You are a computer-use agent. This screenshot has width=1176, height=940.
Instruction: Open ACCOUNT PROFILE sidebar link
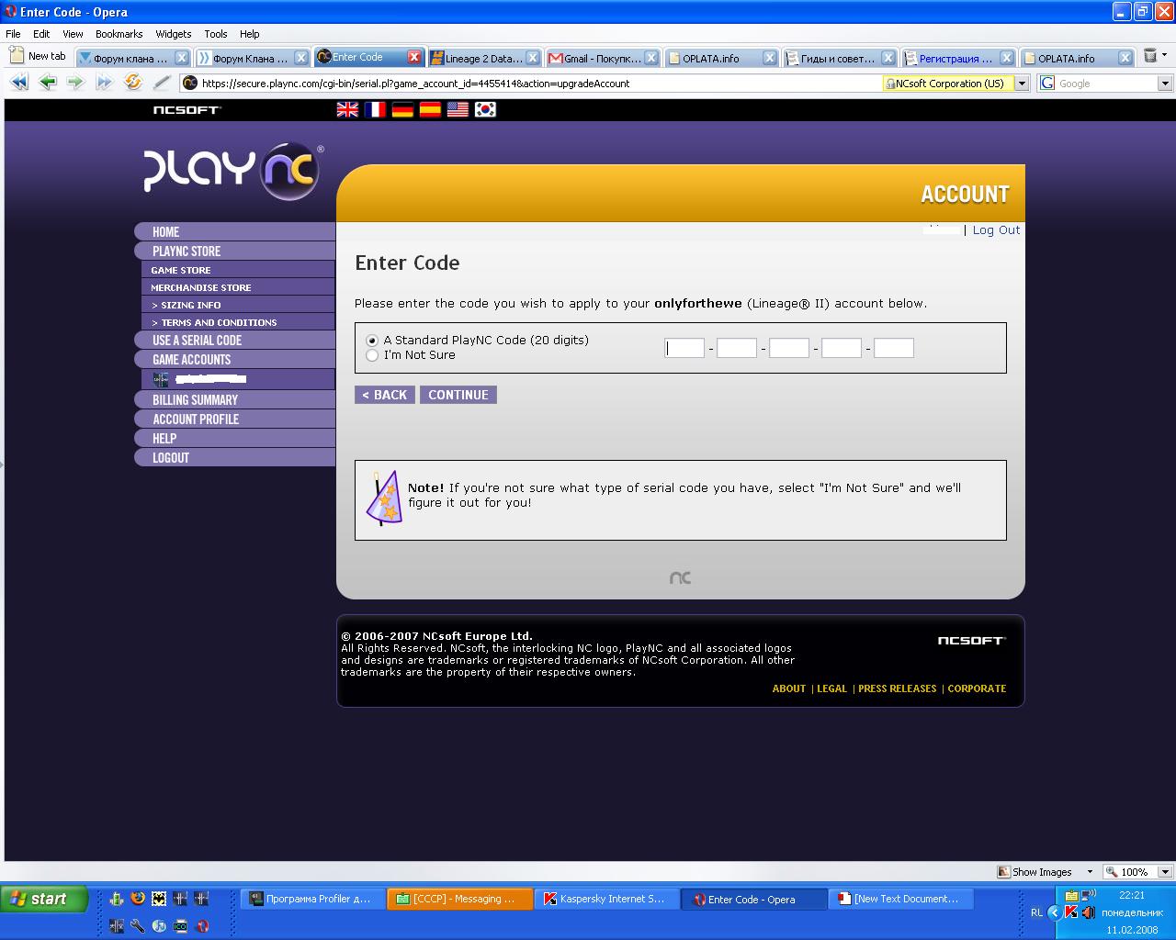[235, 419]
